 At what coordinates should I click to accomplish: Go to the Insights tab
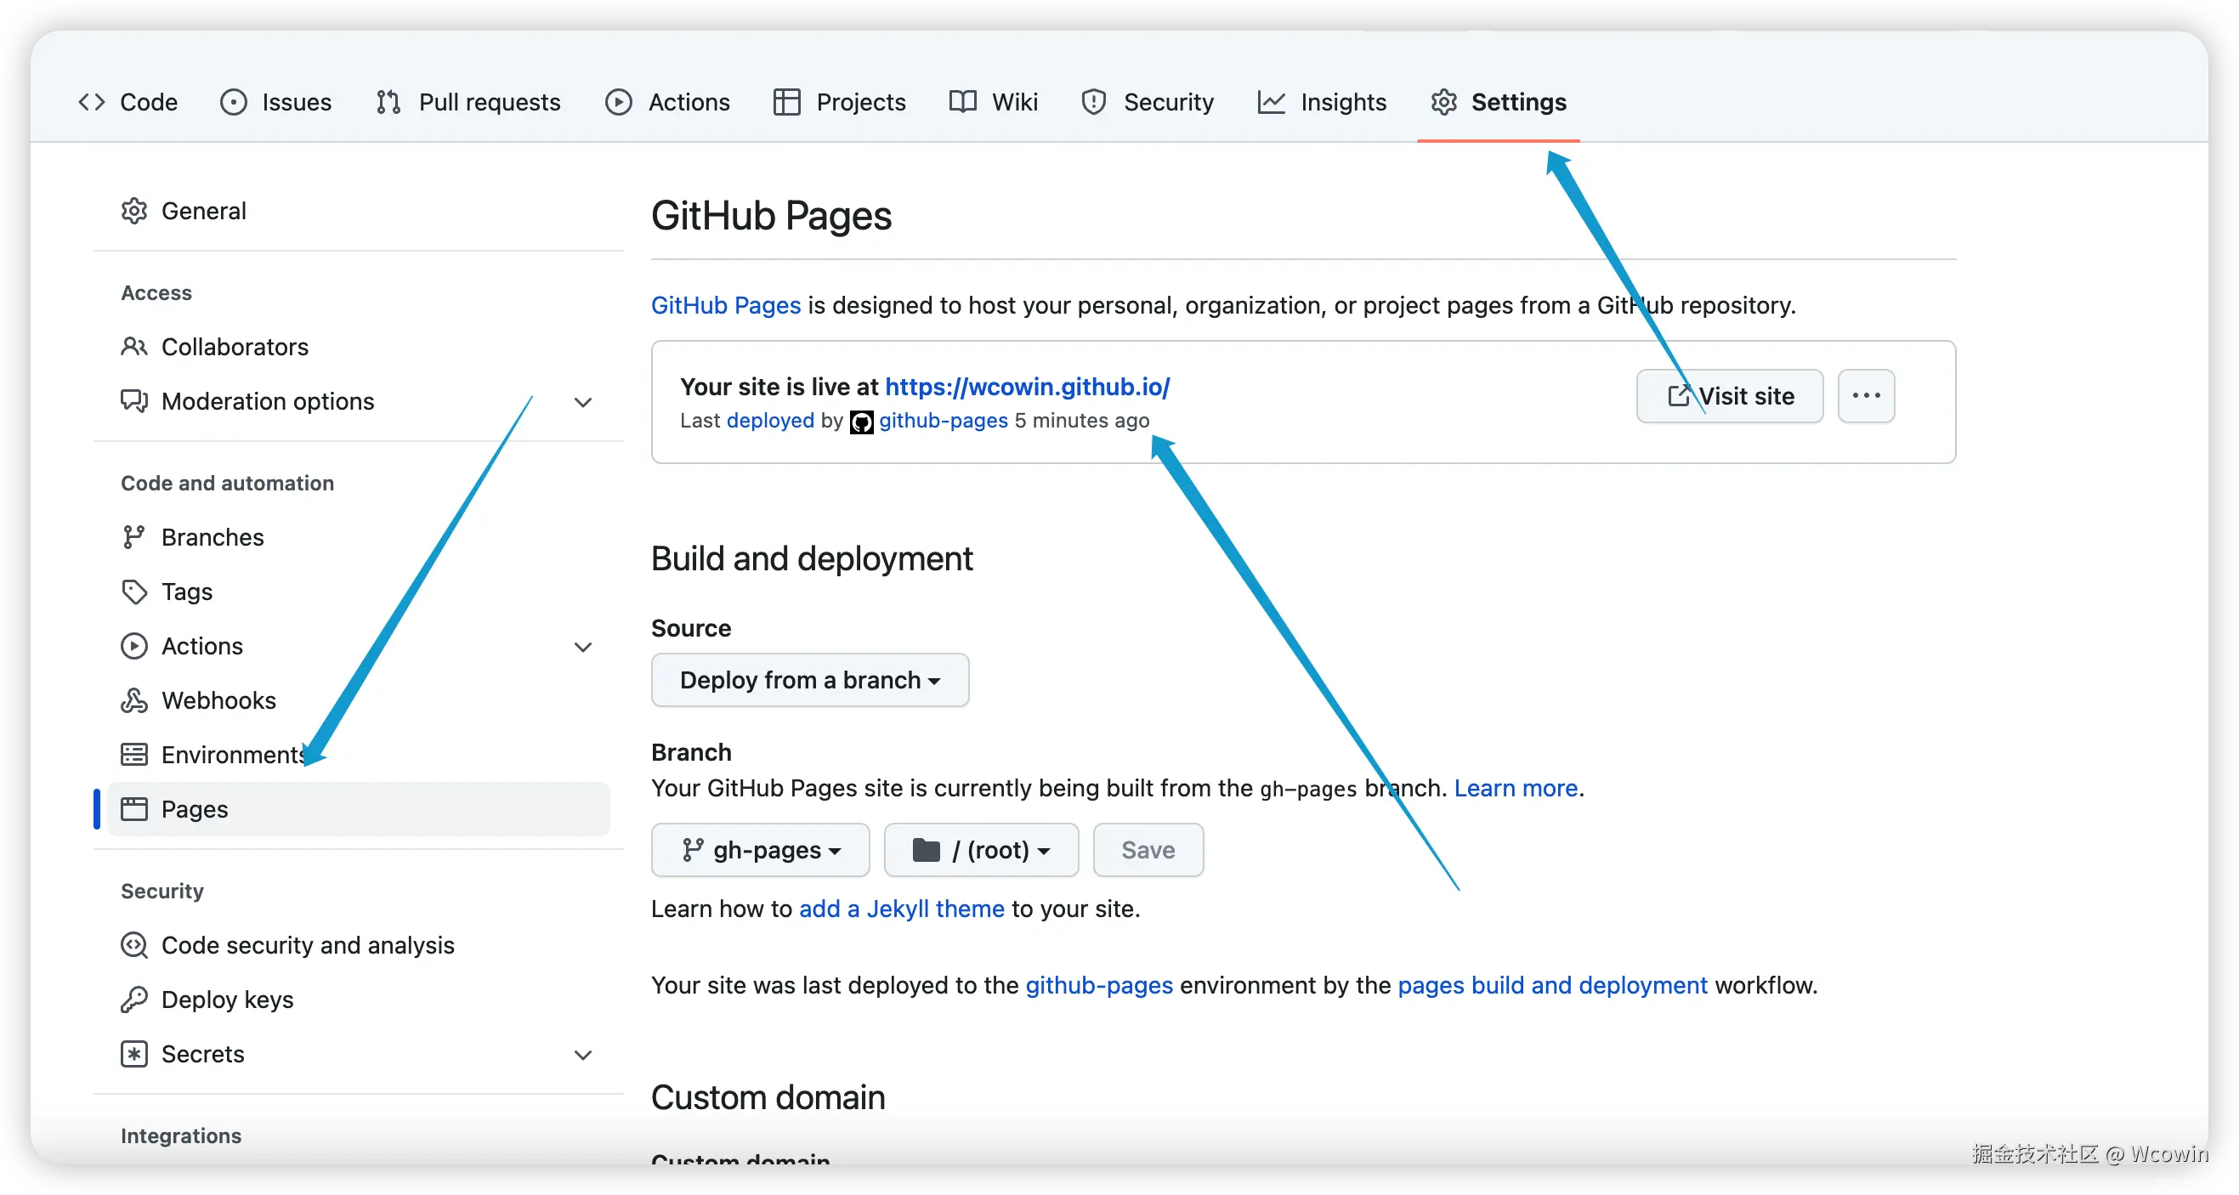tap(1322, 103)
